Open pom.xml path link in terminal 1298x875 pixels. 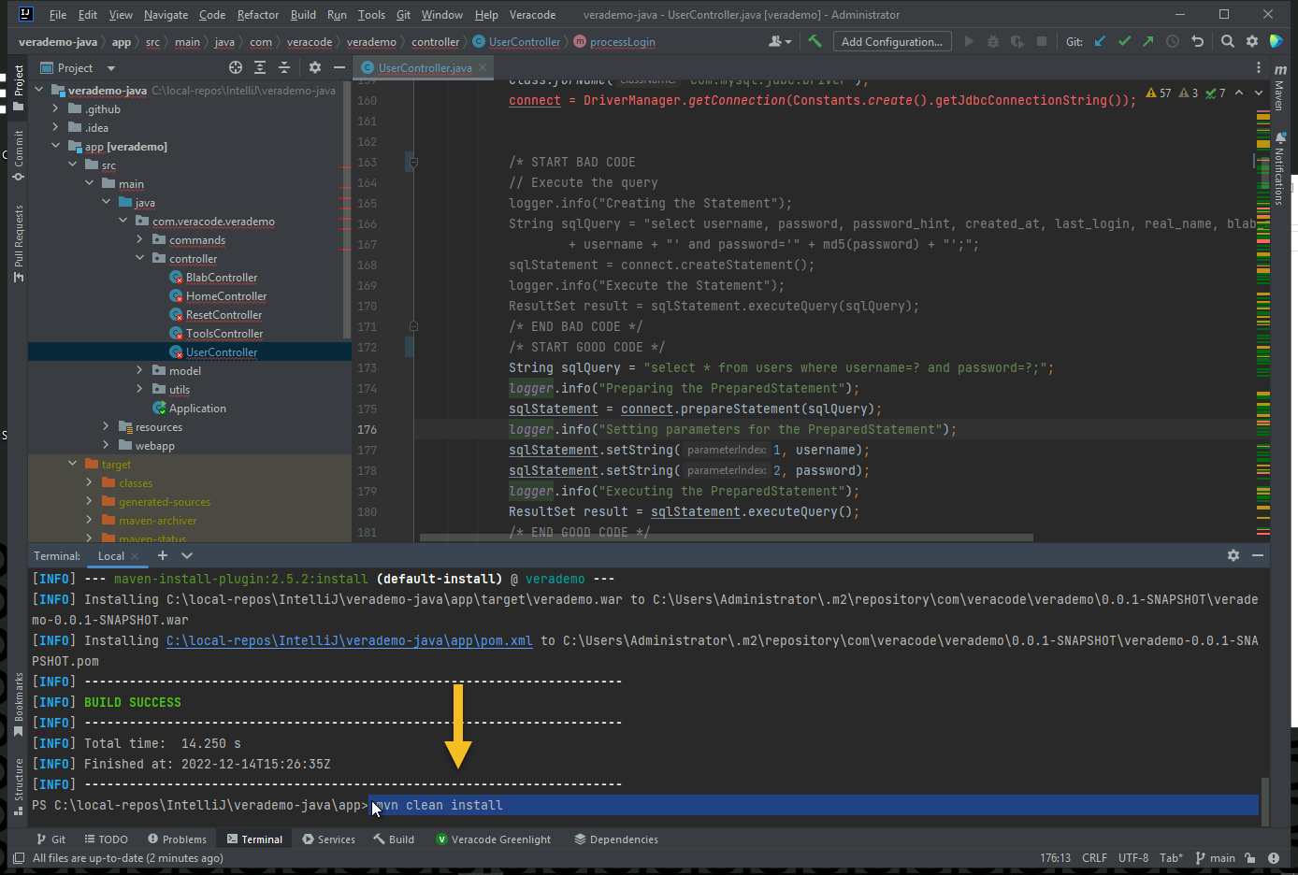(350, 640)
